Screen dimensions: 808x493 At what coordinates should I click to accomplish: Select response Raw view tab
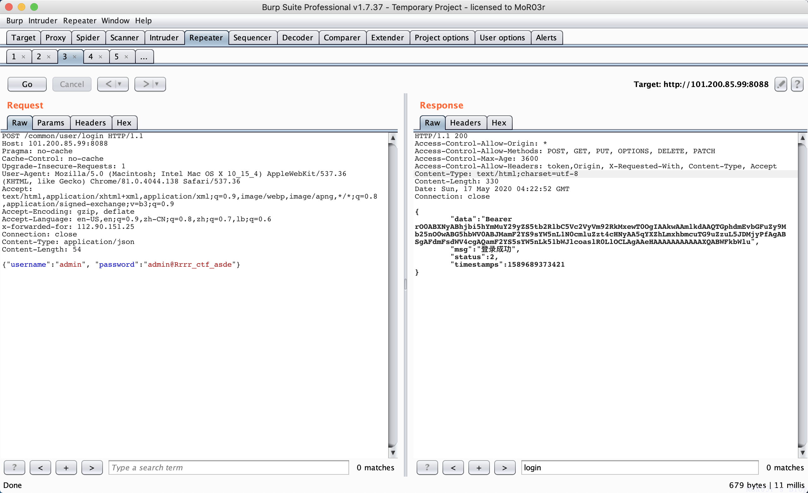(x=432, y=123)
